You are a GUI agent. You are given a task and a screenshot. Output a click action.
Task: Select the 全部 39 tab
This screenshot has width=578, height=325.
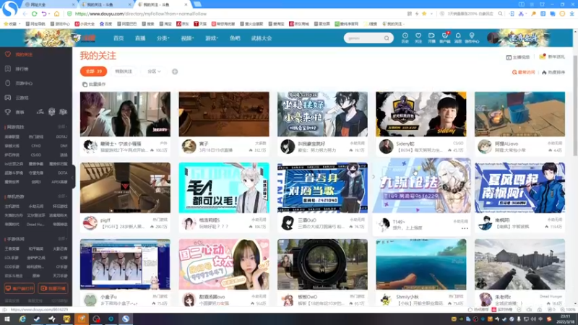click(x=94, y=71)
